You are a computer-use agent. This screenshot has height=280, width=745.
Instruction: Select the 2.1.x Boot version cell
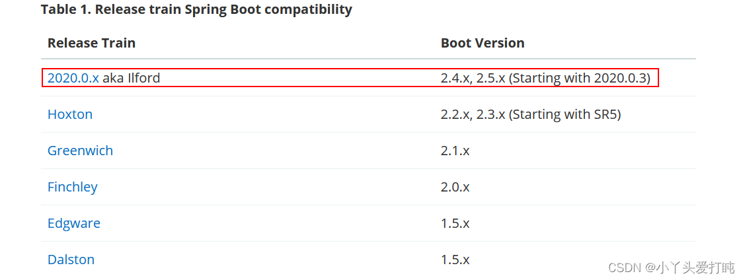pyautogui.click(x=455, y=151)
